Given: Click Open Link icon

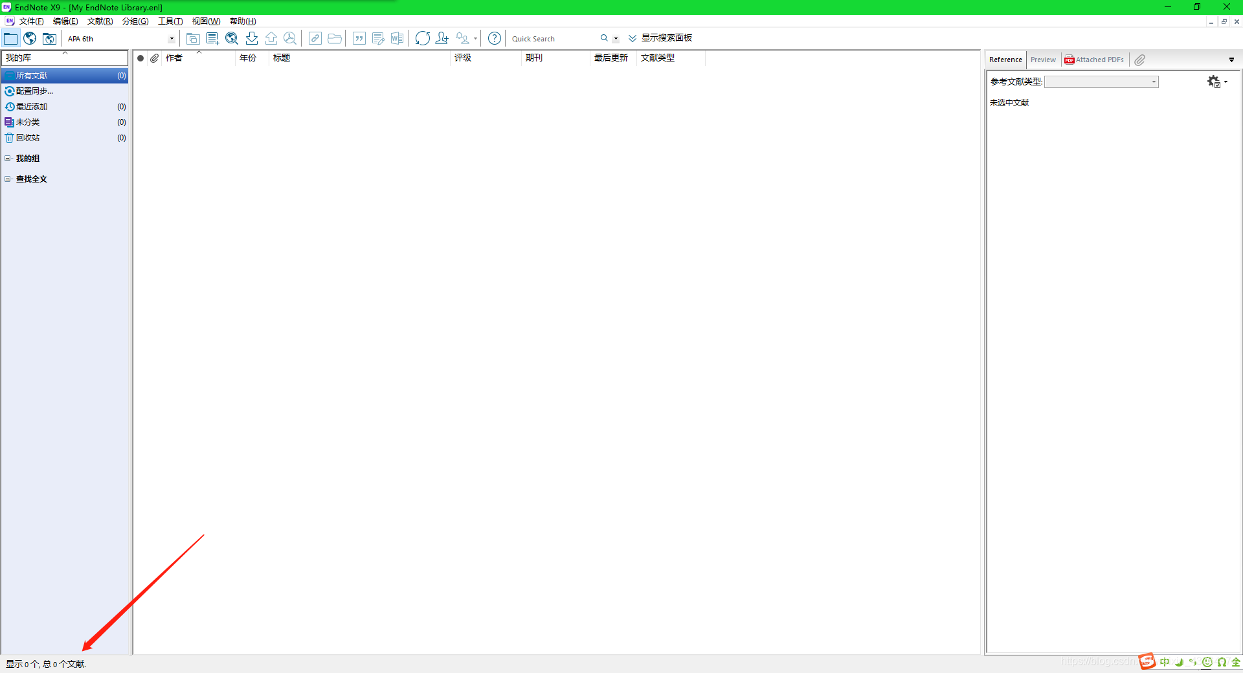Looking at the screenshot, I should tap(315, 39).
